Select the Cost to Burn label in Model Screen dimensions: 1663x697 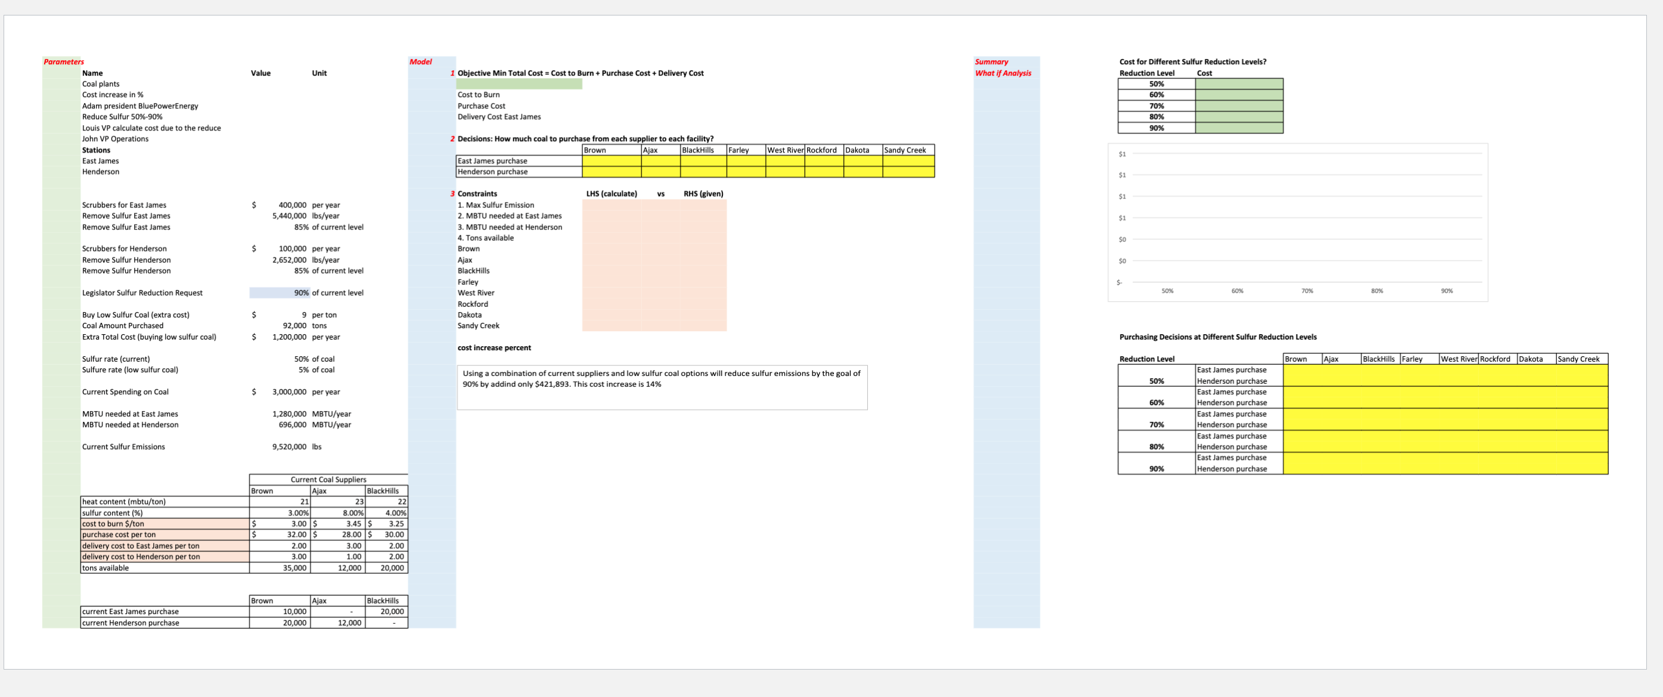click(479, 95)
